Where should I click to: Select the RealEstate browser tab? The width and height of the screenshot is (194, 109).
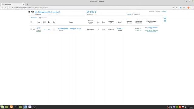(x=12, y=4)
